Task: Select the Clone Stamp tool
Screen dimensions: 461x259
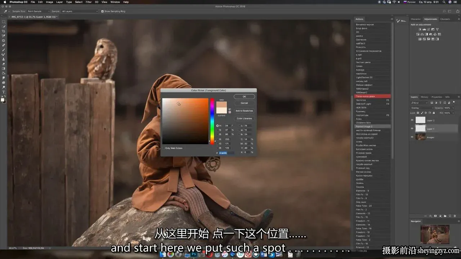Action: [x=4, y=59]
